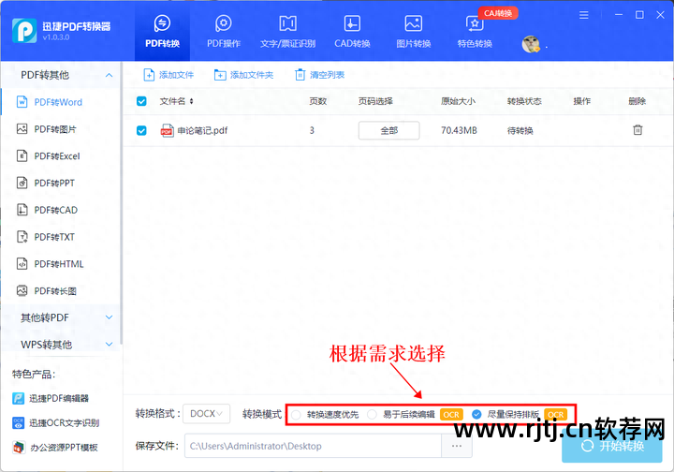The image size is (674, 472).
Task: Switch to the CAD转换 tab
Action: pyautogui.click(x=352, y=31)
